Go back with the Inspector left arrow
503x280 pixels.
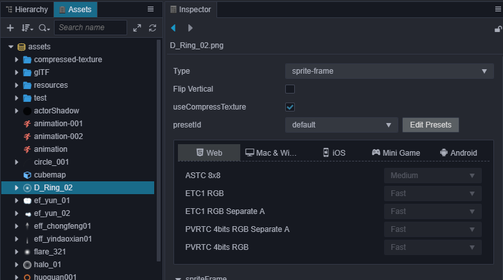[173, 28]
